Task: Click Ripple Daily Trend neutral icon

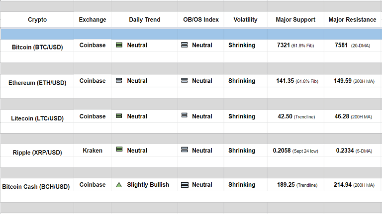Action: (x=119, y=150)
